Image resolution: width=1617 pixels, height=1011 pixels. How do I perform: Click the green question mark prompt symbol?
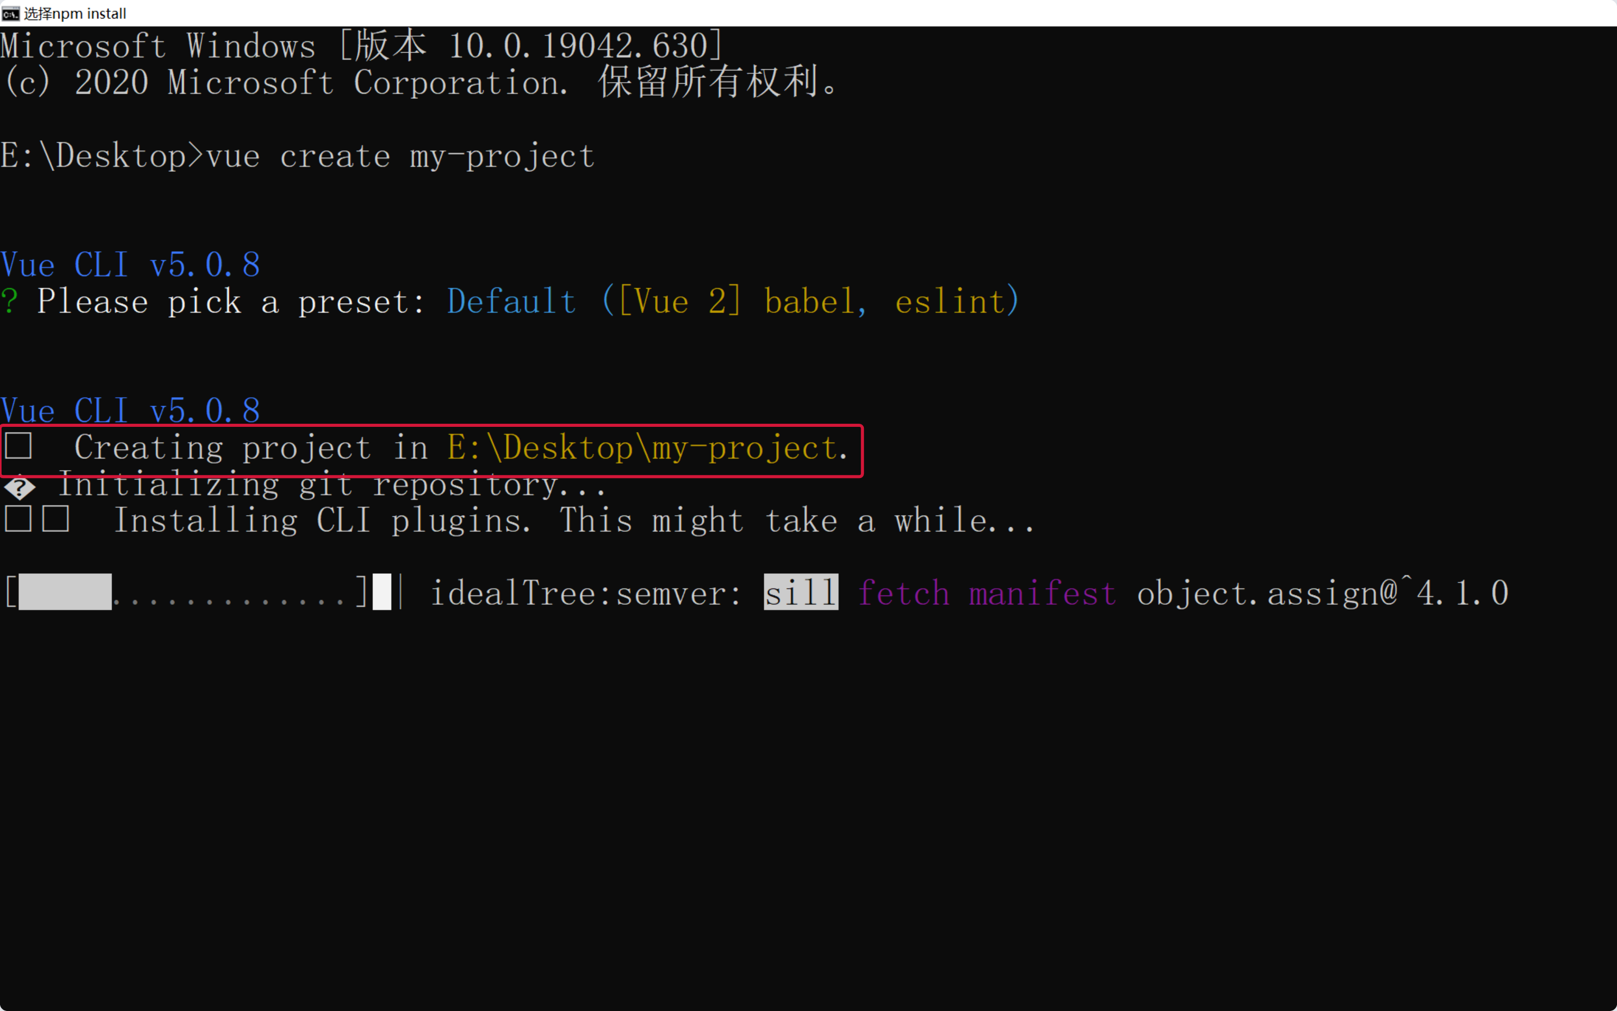pyautogui.click(x=9, y=302)
